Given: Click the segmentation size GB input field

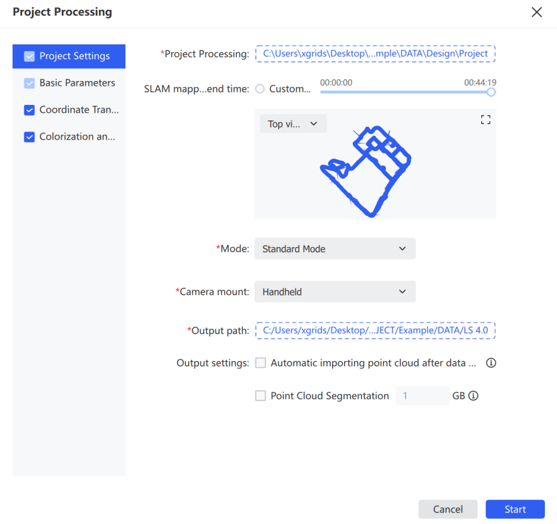Looking at the screenshot, I should (422, 395).
